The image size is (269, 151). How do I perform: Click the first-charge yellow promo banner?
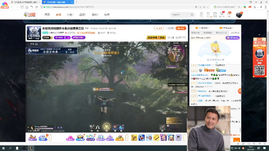tap(156, 37)
